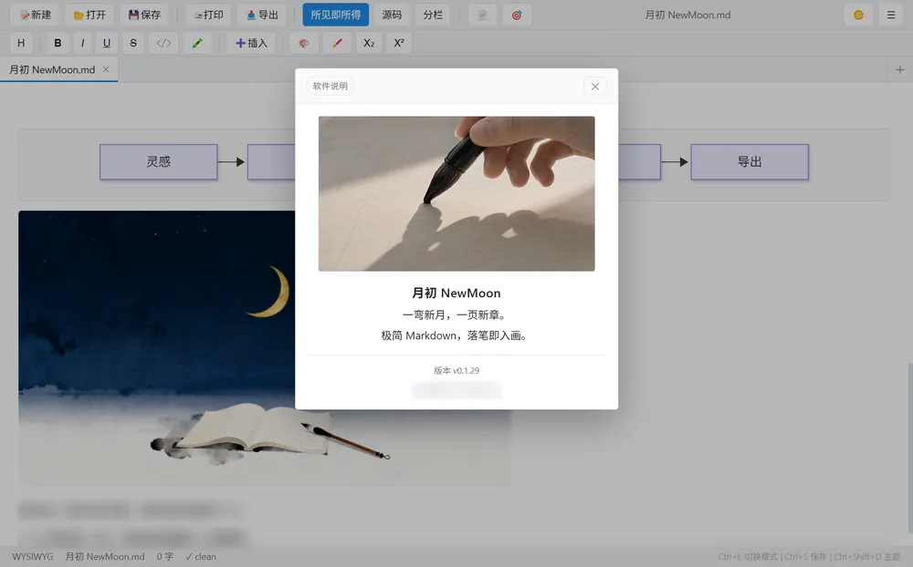Switch to 所见即所得 WYSIWYG mode

(335, 15)
